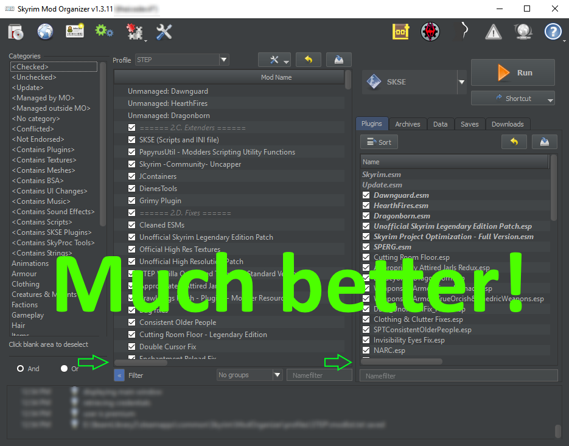This screenshot has width=569, height=446.
Task: Switch to the Archives tab
Action: point(407,124)
